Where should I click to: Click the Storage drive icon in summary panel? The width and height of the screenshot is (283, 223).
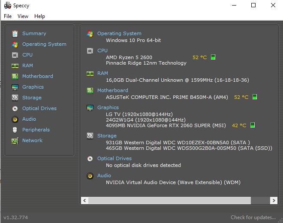click(x=90, y=136)
